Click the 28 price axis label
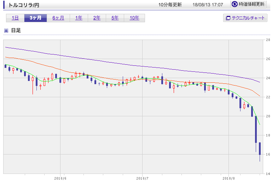 tap(268, 40)
